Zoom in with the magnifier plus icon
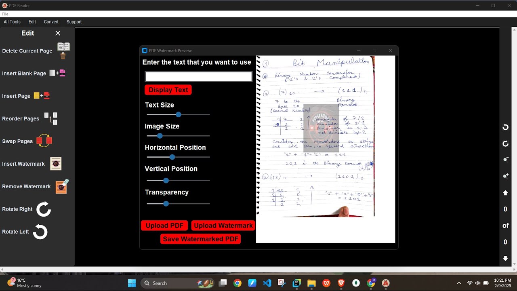 point(505,176)
